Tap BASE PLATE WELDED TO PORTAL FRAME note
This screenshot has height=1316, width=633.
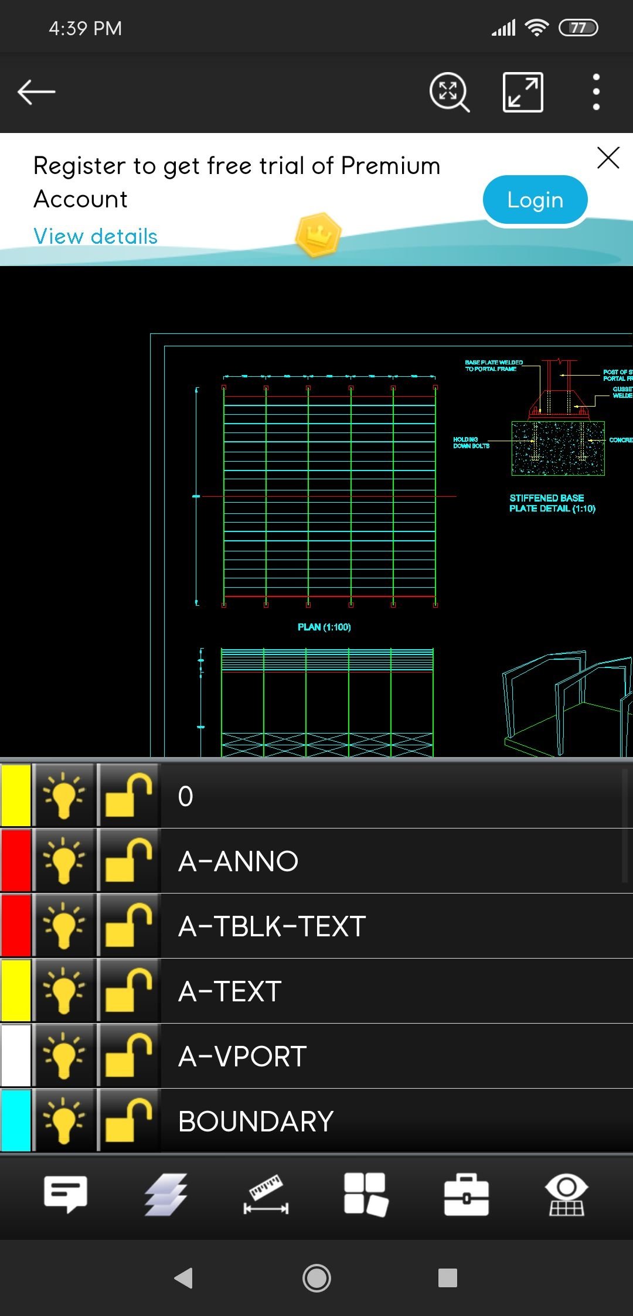494,366
